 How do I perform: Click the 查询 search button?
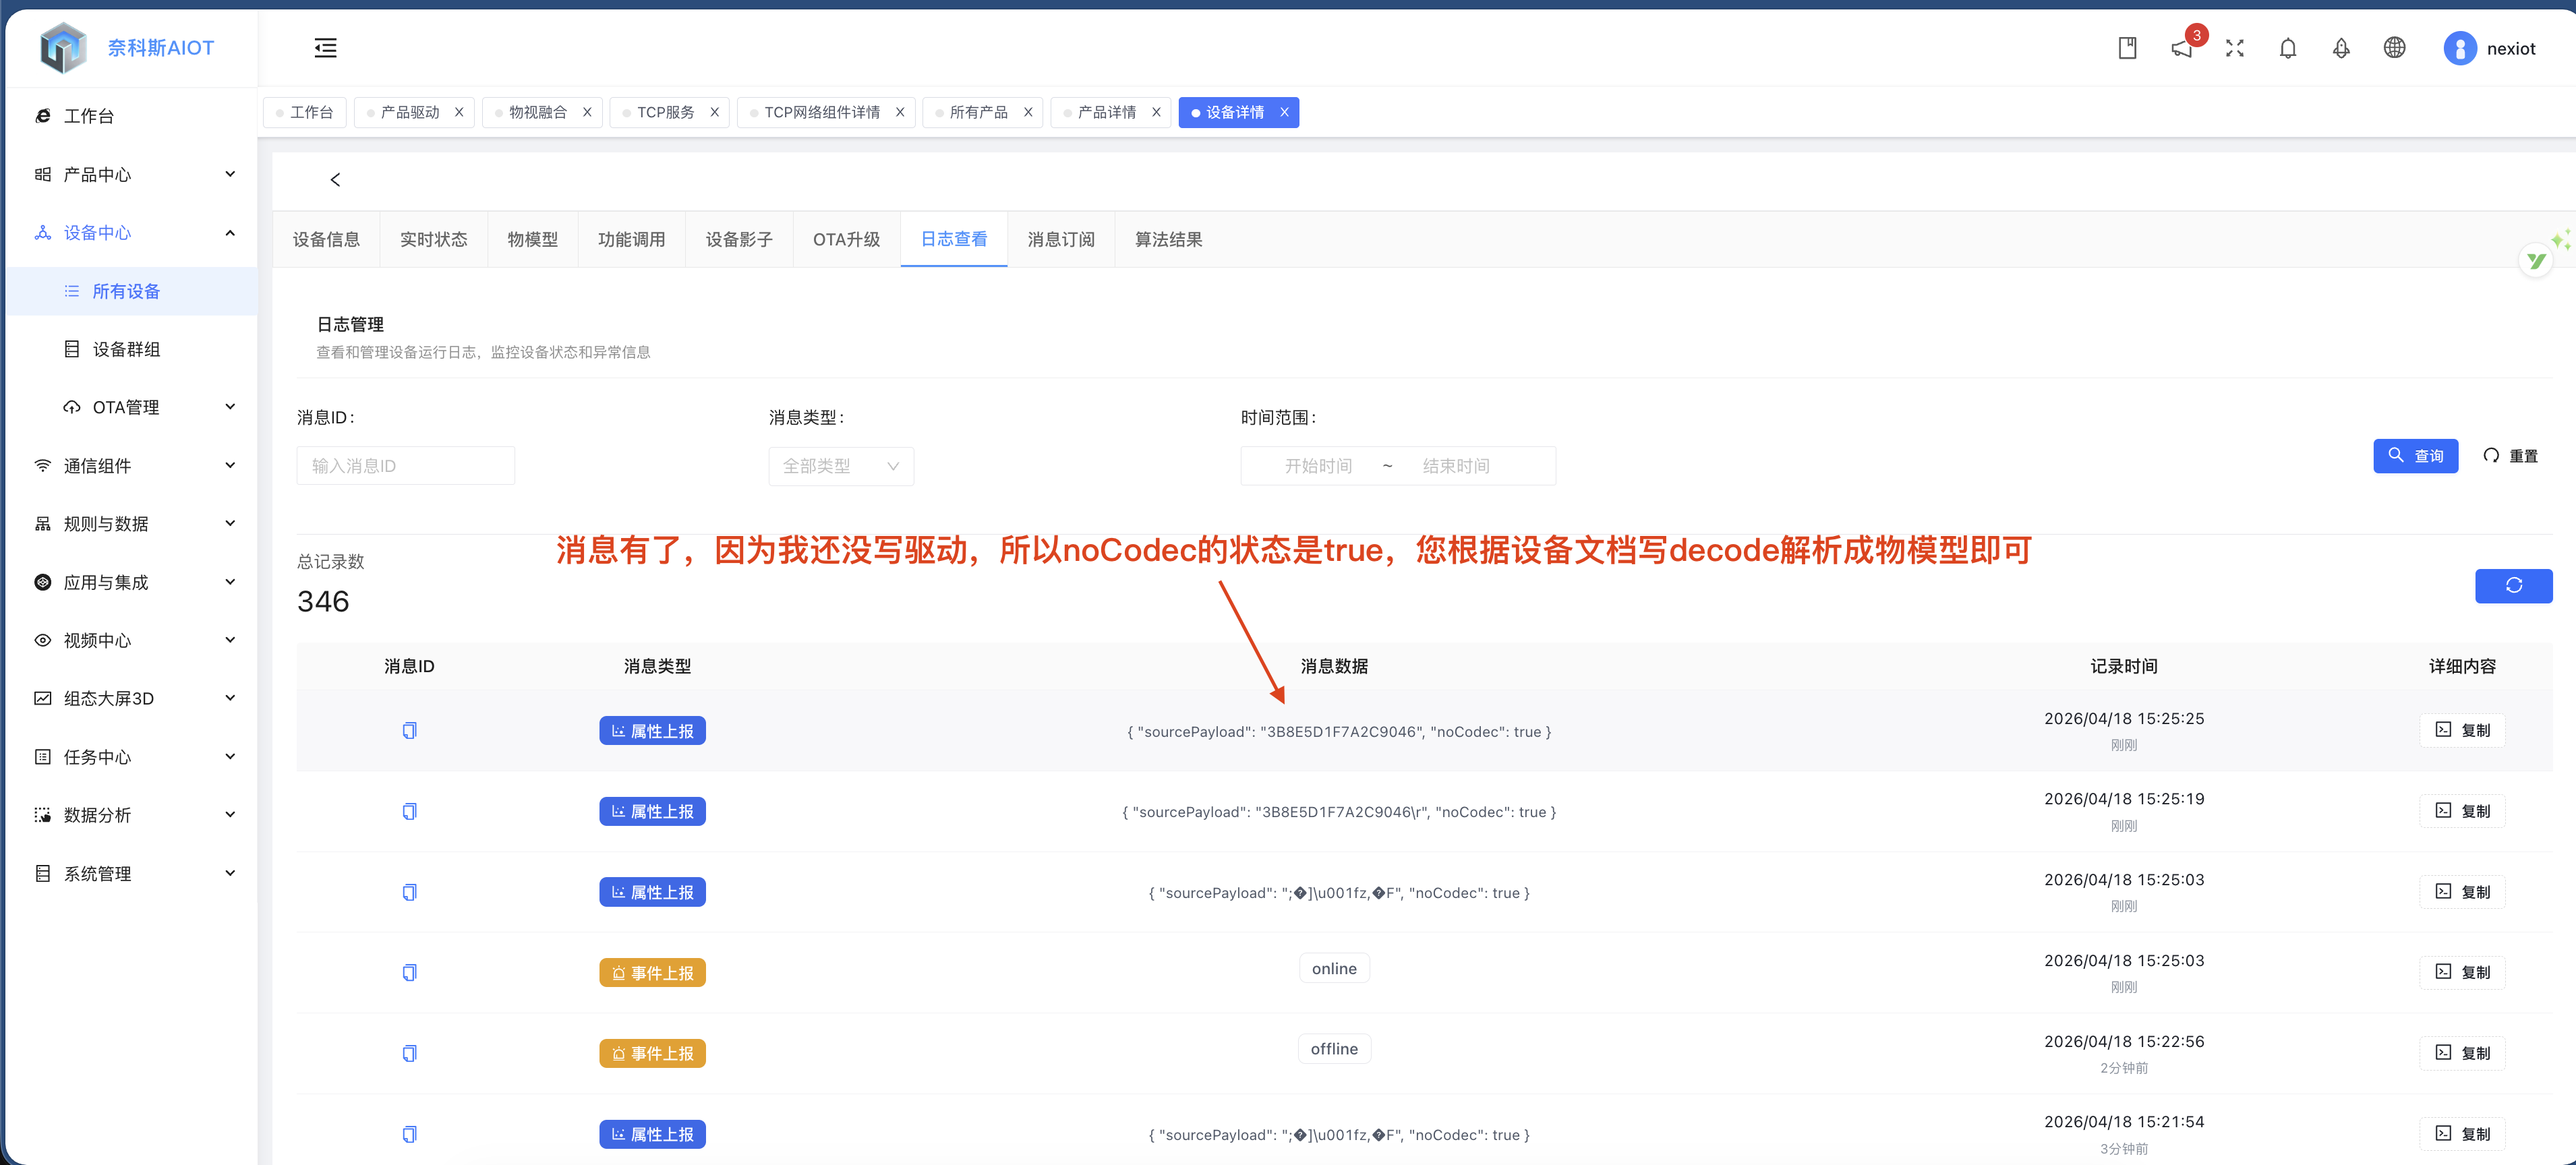coord(2415,456)
